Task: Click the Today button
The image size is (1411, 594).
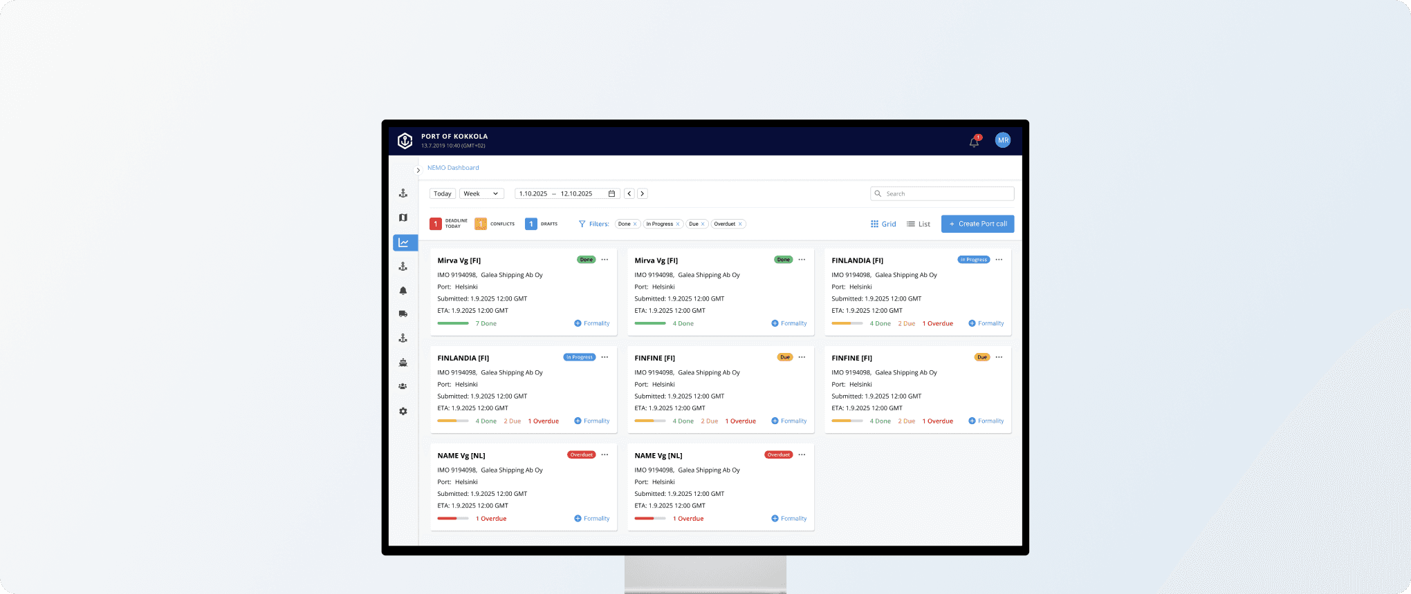Action: click(443, 194)
